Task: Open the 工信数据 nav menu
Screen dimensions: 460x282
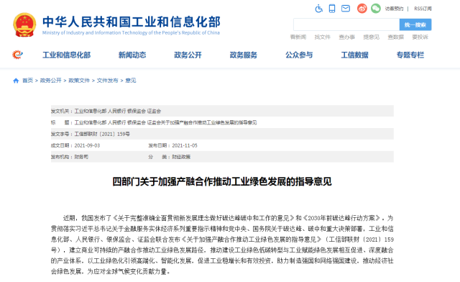Action: (354, 55)
